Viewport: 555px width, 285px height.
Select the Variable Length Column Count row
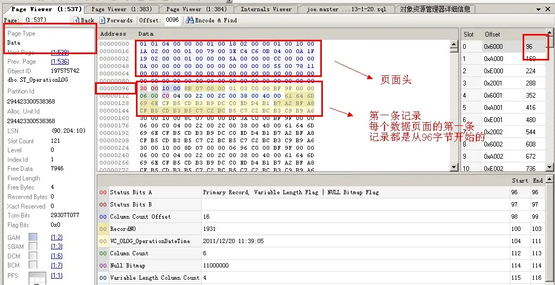tap(322, 278)
